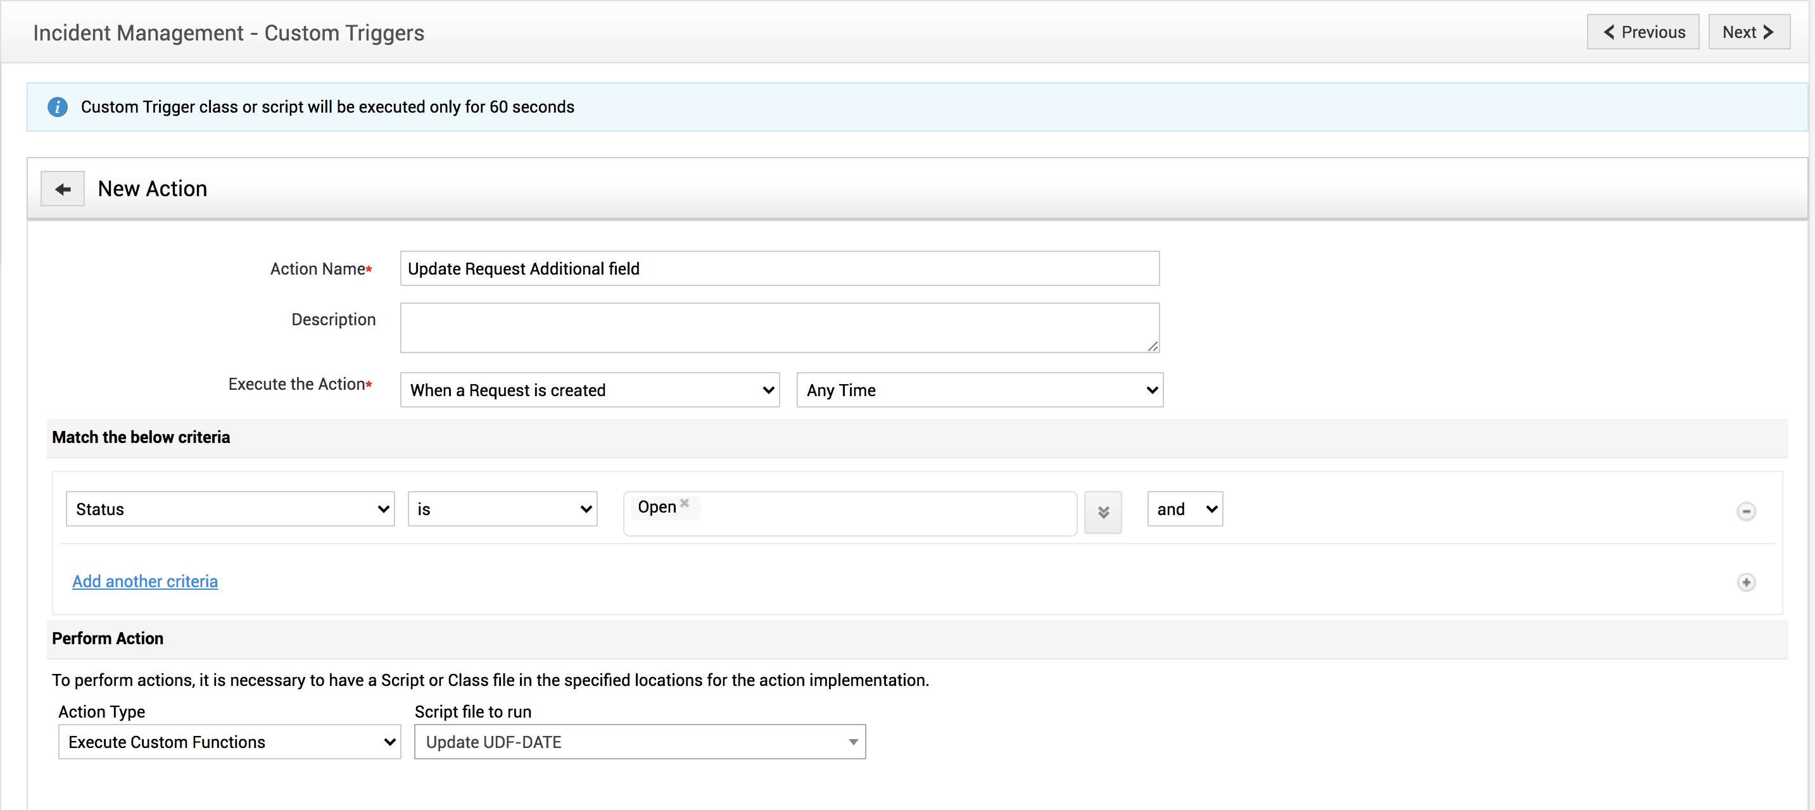Expand 'When a Request is created' dropdown
Screen dimensions: 1815x810
click(589, 390)
